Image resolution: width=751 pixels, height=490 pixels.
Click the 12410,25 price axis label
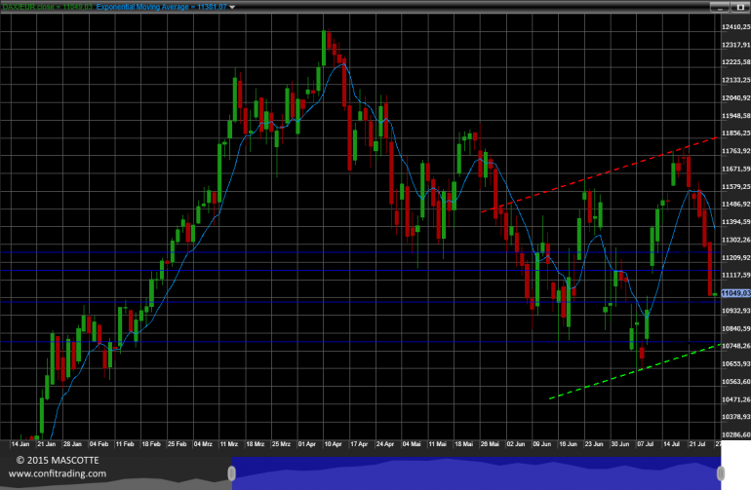coord(735,27)
